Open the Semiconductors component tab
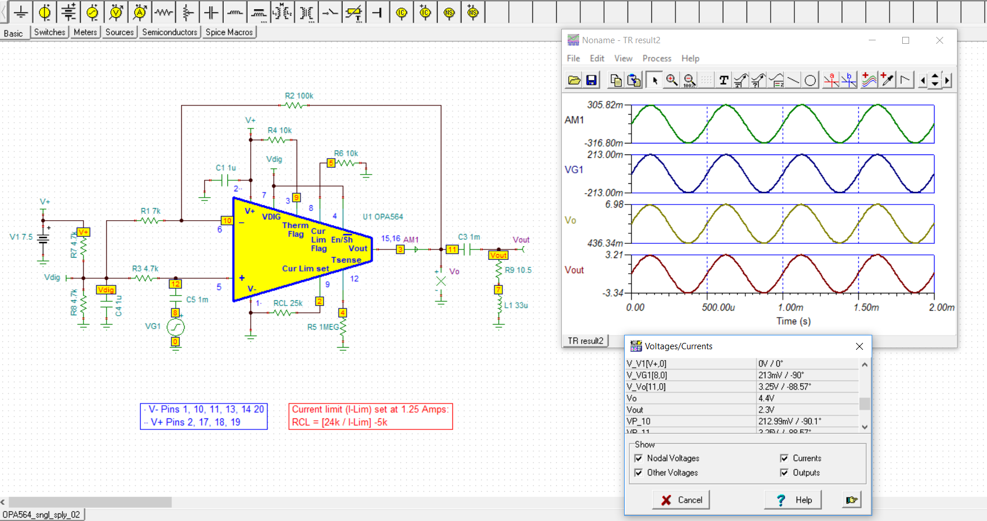 pos(170,32)
